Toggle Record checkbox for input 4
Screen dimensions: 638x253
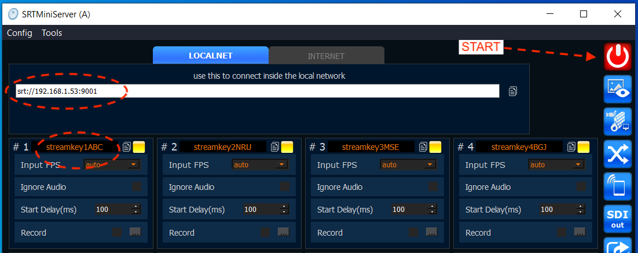562,232
